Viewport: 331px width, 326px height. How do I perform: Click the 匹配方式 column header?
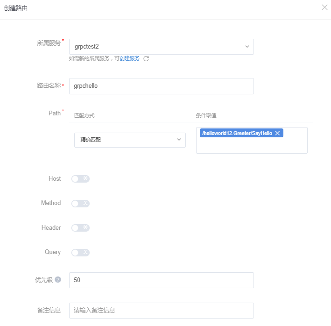point(85,115)
